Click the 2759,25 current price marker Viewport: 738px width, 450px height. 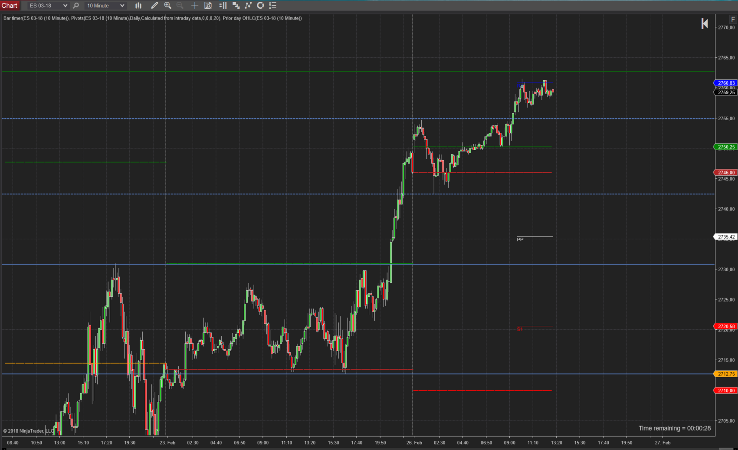pyautogui.click(x=725, y=92)
